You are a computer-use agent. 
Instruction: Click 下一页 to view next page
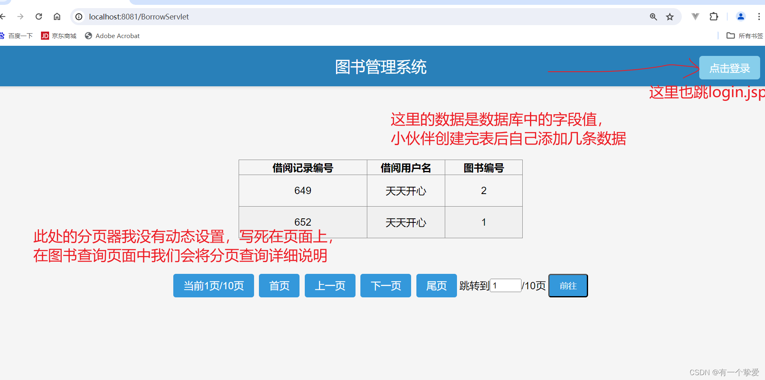coord(385,286)
